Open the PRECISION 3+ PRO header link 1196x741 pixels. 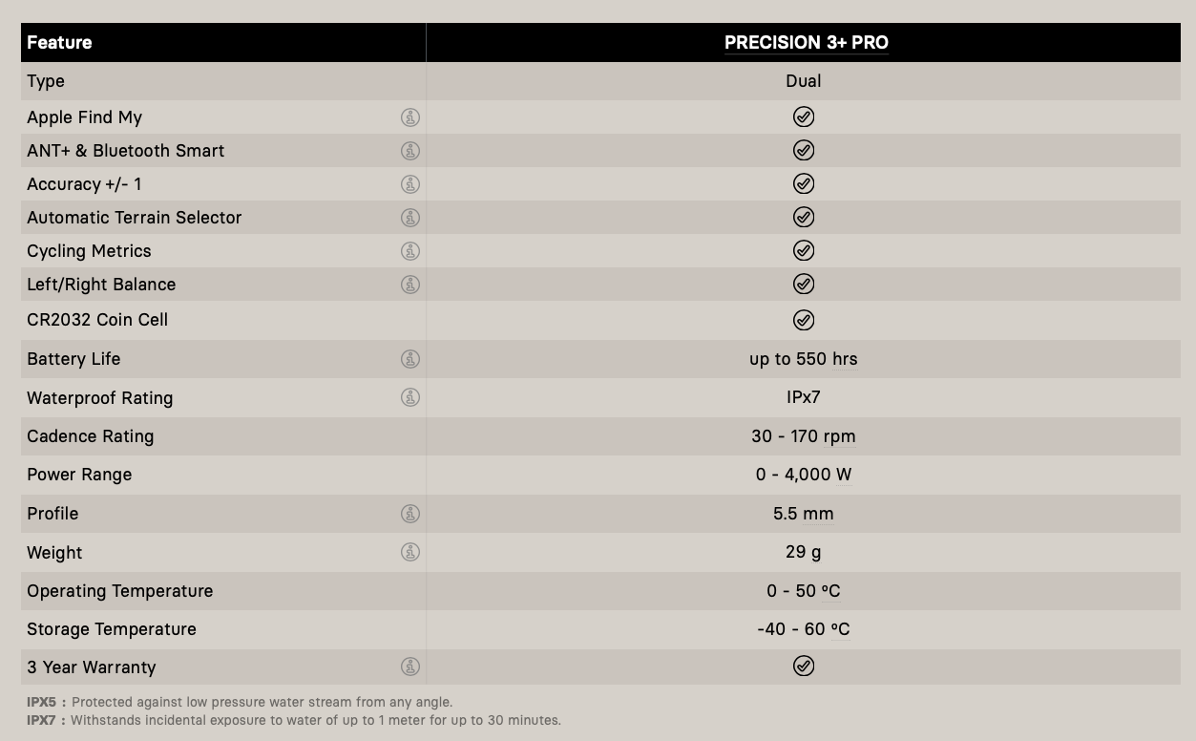pos(806,43)
